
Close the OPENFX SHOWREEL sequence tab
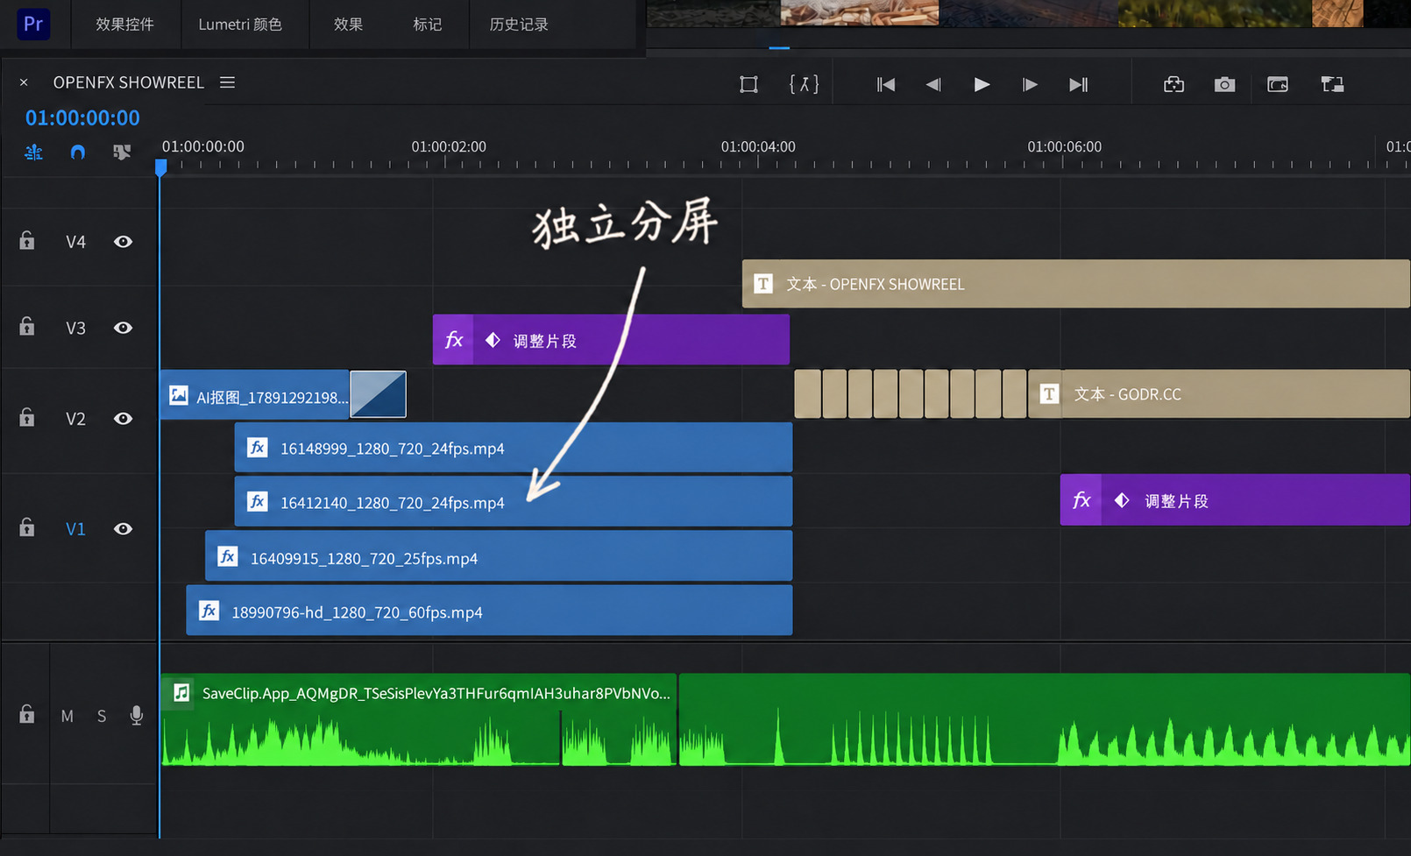click(x=24, y=82)
